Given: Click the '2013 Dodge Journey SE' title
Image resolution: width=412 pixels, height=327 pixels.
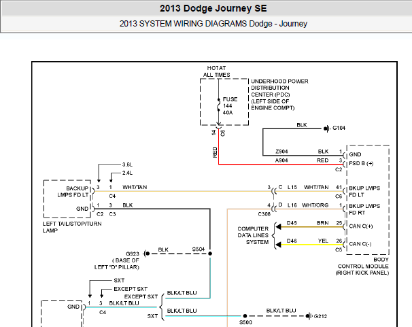Looking at the screenshot, I should pyautogui.click(x=213, y=8).
